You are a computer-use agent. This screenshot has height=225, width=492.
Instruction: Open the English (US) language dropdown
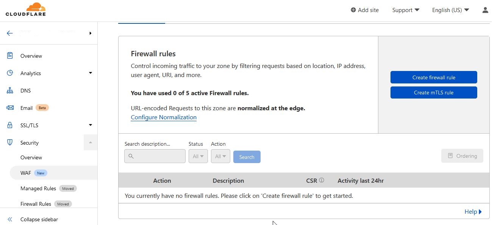(450, 10)
